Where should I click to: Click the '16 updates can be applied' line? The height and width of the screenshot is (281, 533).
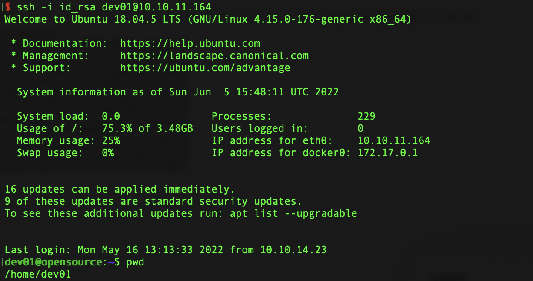pyautogui.click(x=120, y=189)
